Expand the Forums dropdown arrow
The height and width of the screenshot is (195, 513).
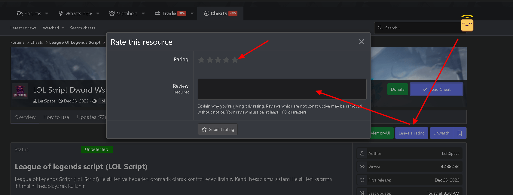(47, 13)
